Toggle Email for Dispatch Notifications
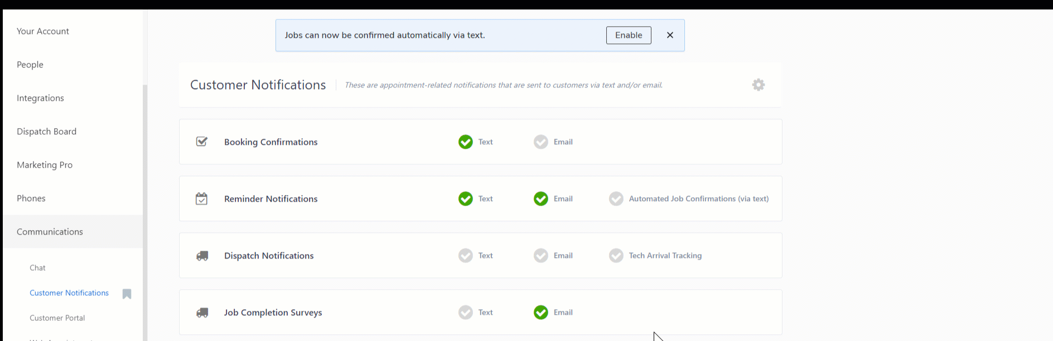Image resolution: width=1053 pixels, height=341 pixels. pos(540,256)
